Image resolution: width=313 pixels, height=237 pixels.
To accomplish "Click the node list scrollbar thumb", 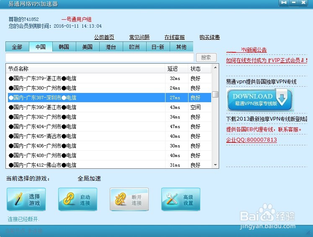I will [x=215, y=94].
